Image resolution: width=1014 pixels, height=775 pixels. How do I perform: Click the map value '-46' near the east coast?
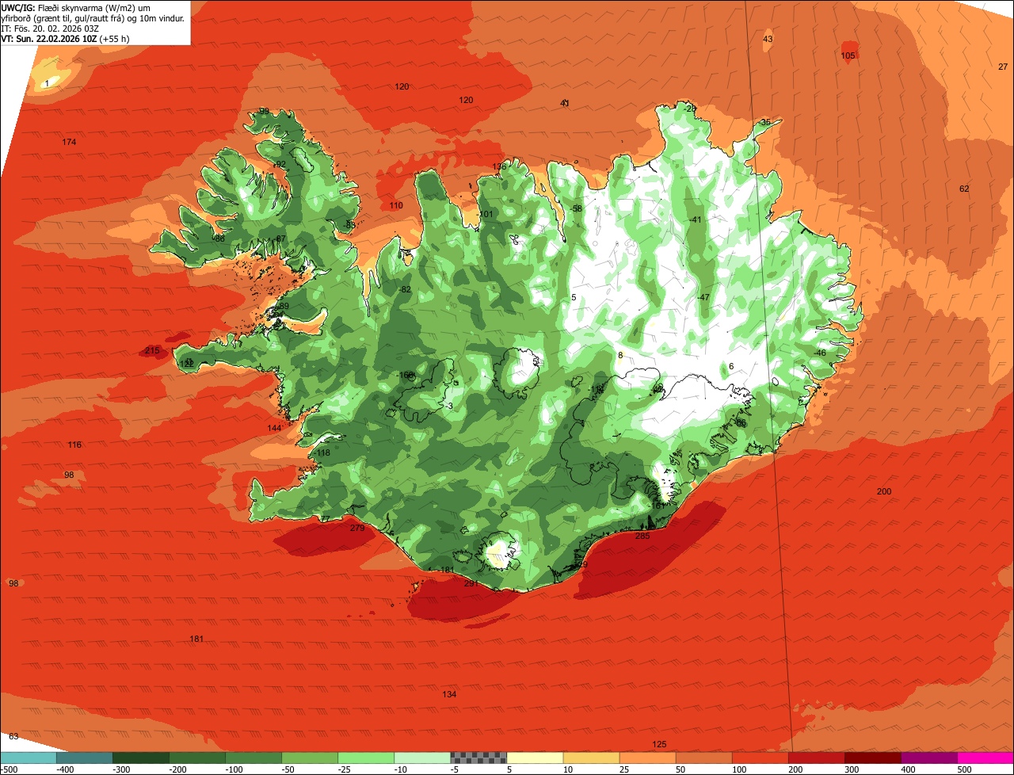pos(819,353)
